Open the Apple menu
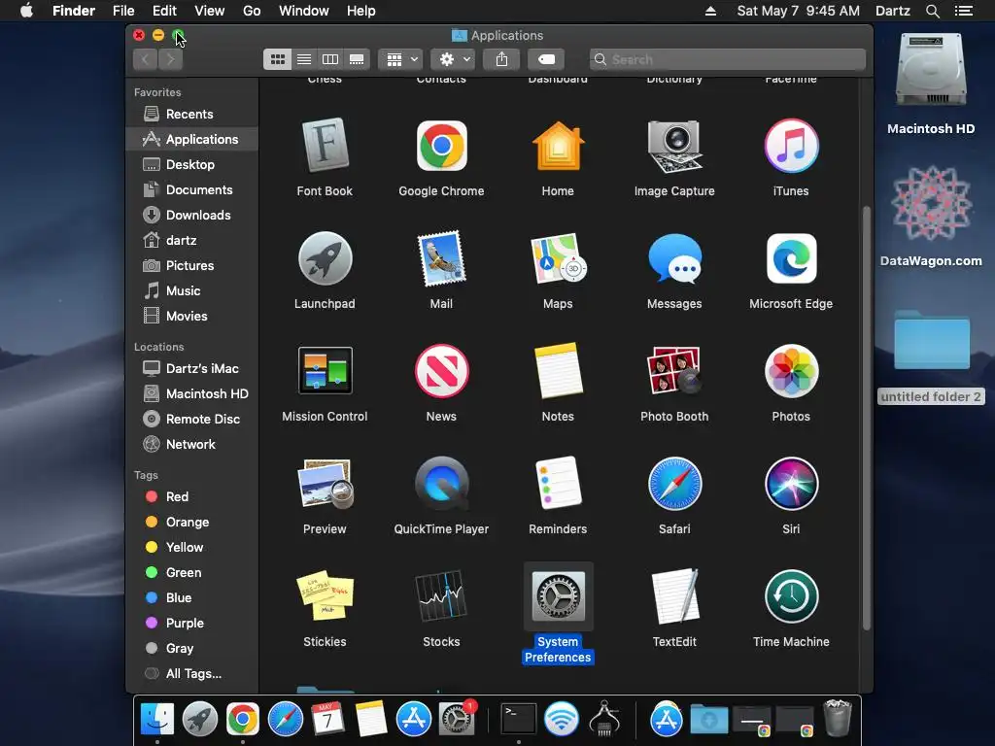Image resolution: width=995 pixels, height=746 pixels. pyautogui.click(x=26, y=11)
